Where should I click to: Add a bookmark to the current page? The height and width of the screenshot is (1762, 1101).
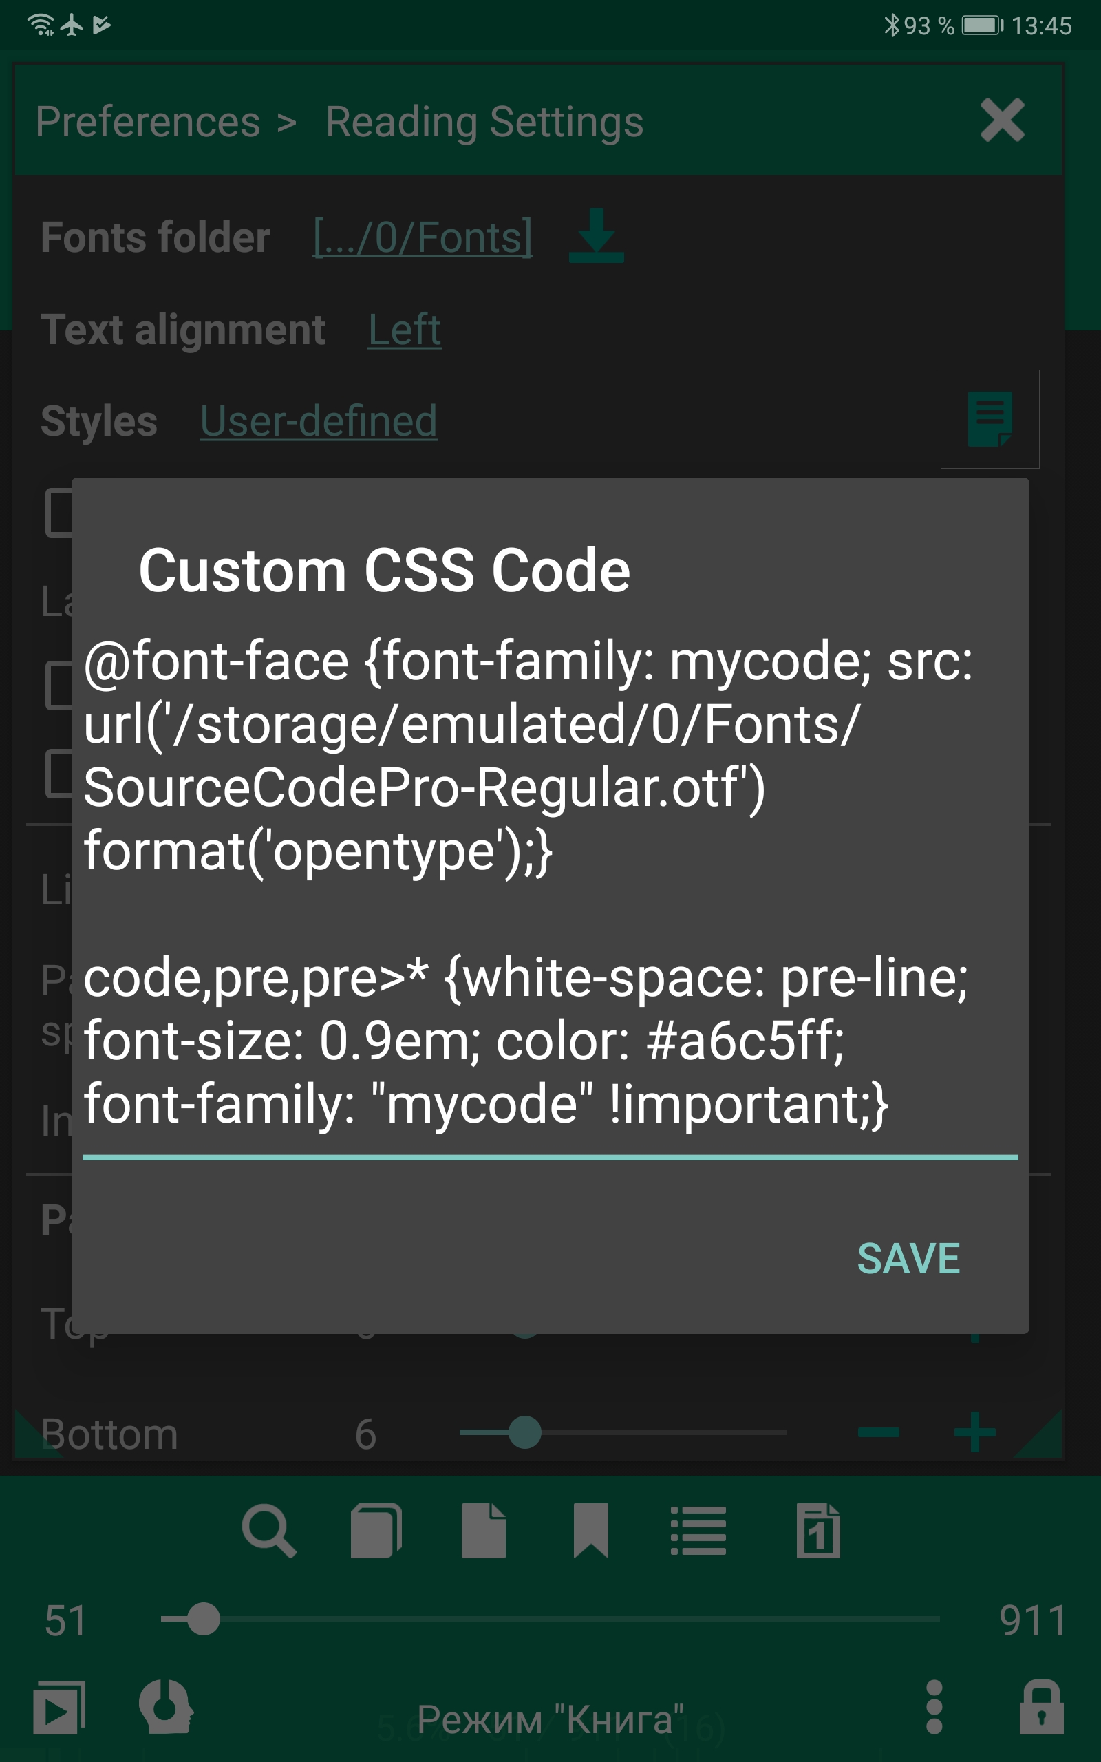click(590, 1531)
